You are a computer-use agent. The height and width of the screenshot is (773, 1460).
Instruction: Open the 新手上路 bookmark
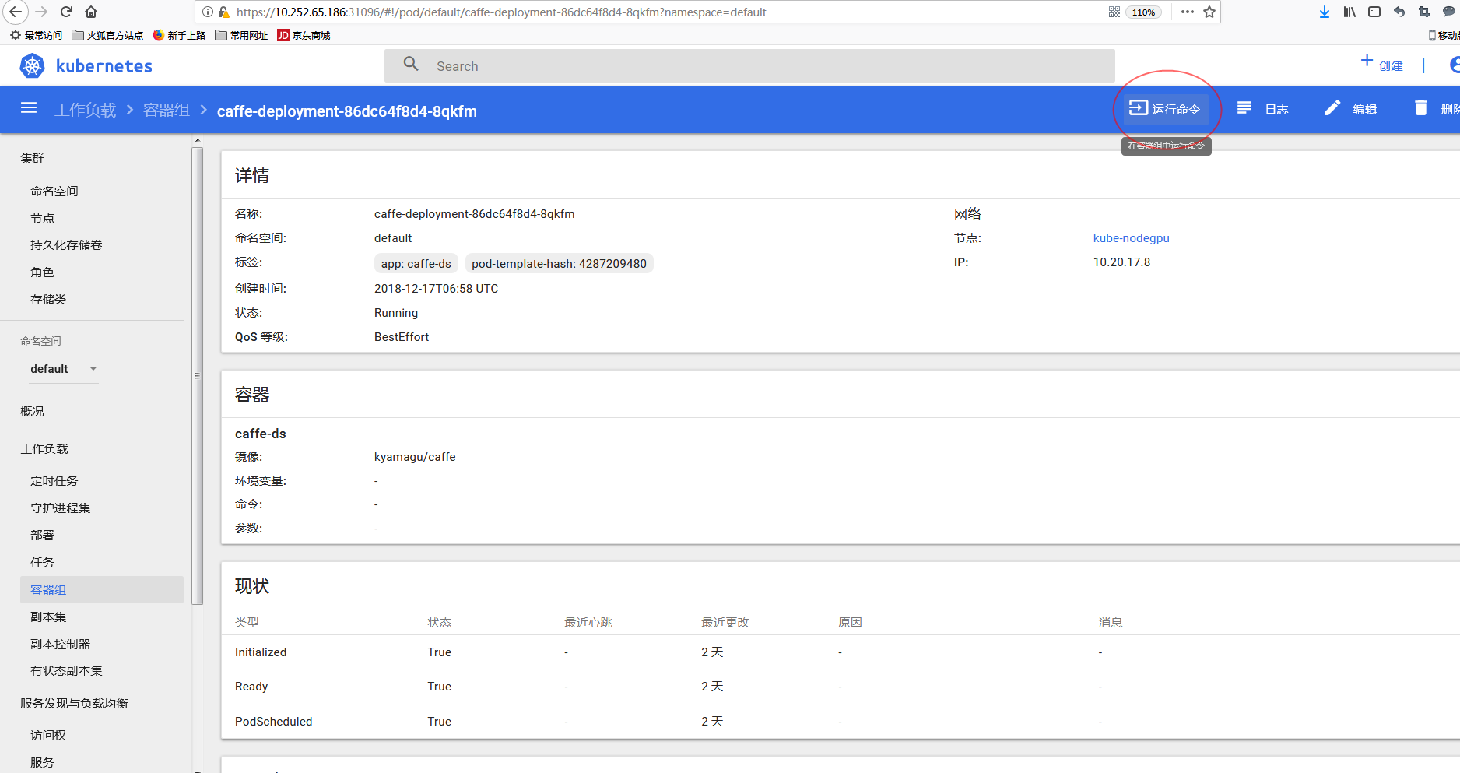(x=179, y=35)
